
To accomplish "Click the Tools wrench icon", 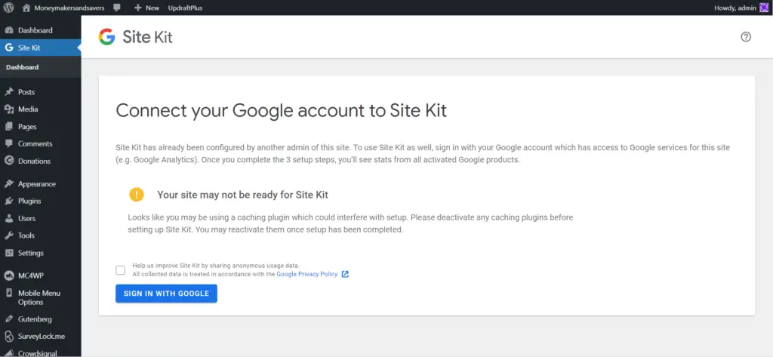I will click(9, 235).
